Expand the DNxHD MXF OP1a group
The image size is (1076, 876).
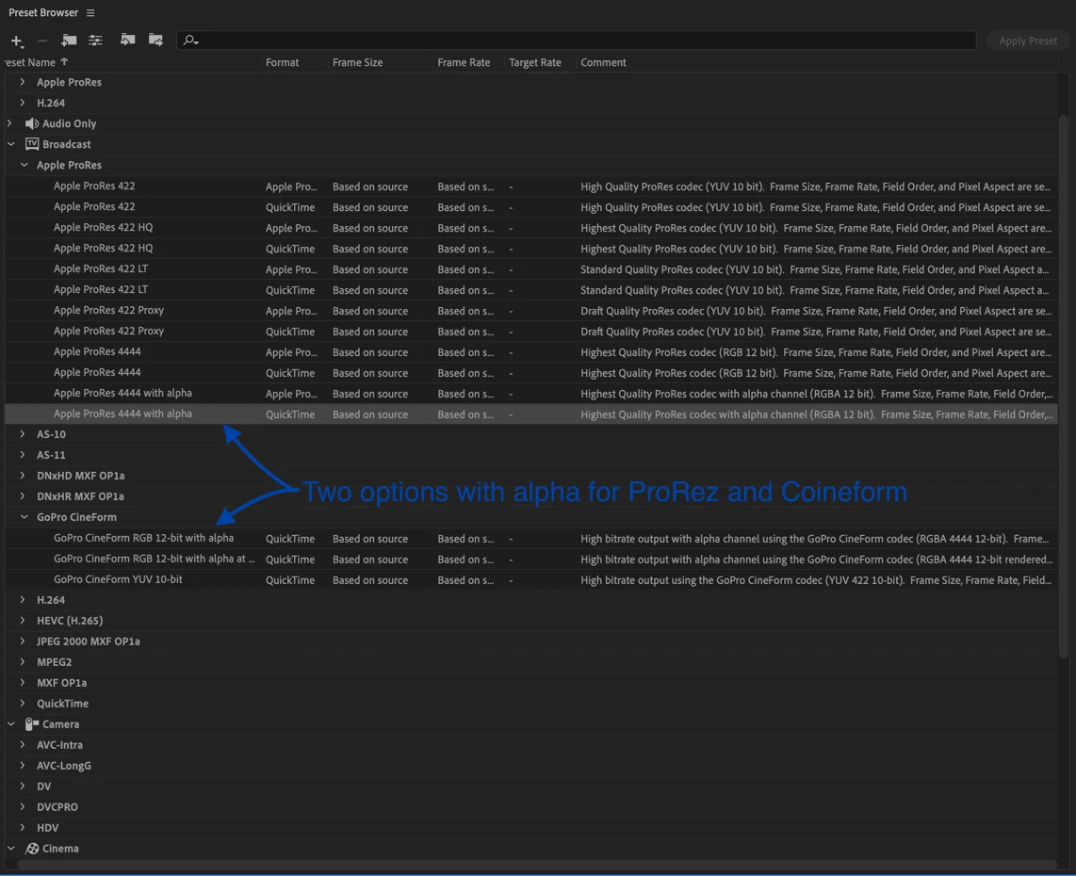tap(23, 476)
